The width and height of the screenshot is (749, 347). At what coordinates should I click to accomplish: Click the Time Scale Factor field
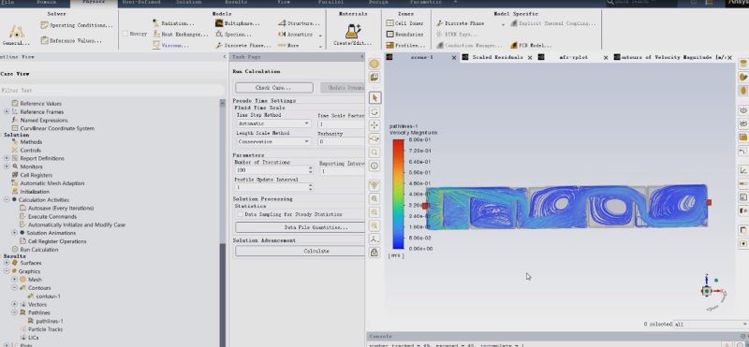pyautogui.click(x=342, y=123)
